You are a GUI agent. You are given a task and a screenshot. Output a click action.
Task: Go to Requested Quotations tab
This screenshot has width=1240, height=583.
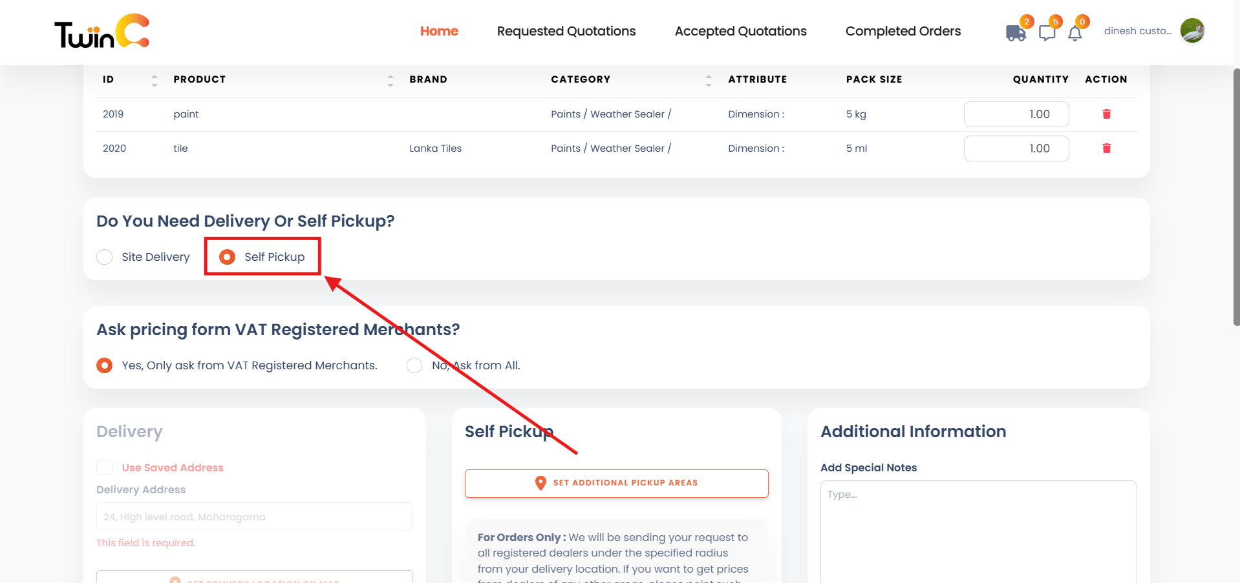(566, 31)
